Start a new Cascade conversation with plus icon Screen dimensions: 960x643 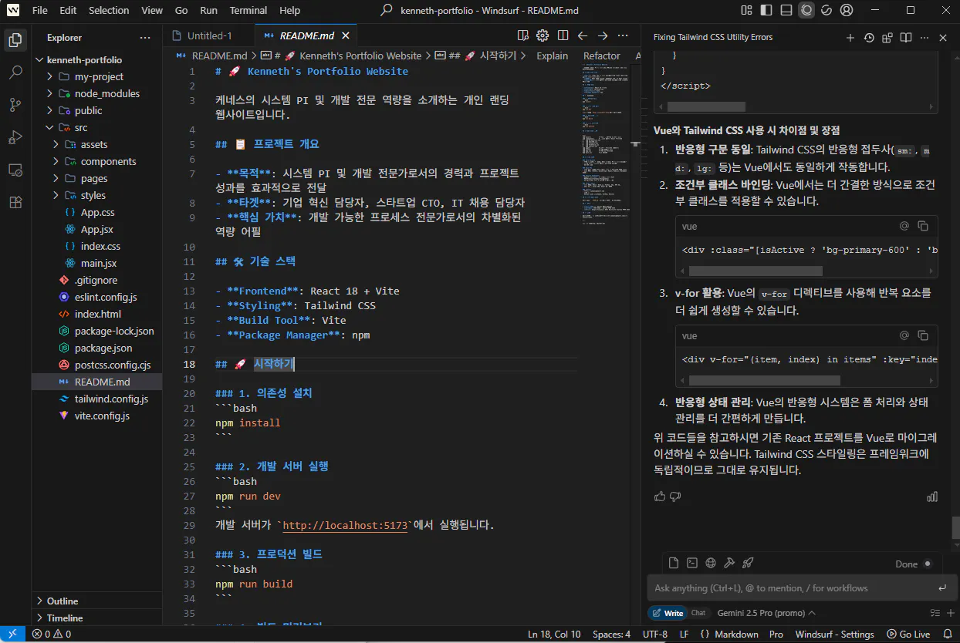(850, 37)
